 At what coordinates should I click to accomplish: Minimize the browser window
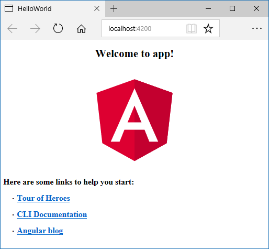(x=208, y=8)
